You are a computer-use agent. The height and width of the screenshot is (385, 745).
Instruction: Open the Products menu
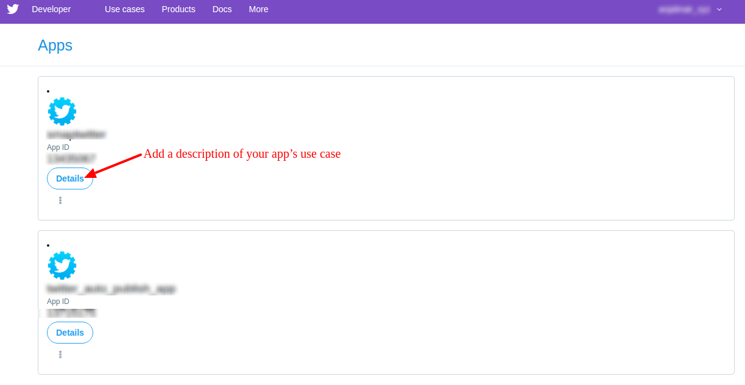click(x=178, y=9)
